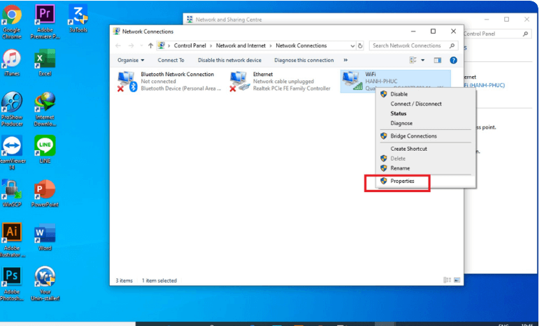Launch LINE desktop icon

(45, 149)
